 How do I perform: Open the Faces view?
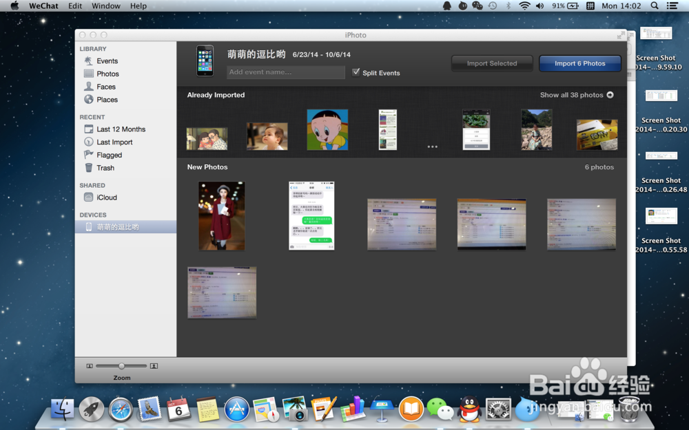pyautogui.click(x=106, y=87)
